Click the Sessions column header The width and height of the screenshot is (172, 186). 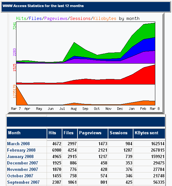pyautogui.click(x=121, y=134)
